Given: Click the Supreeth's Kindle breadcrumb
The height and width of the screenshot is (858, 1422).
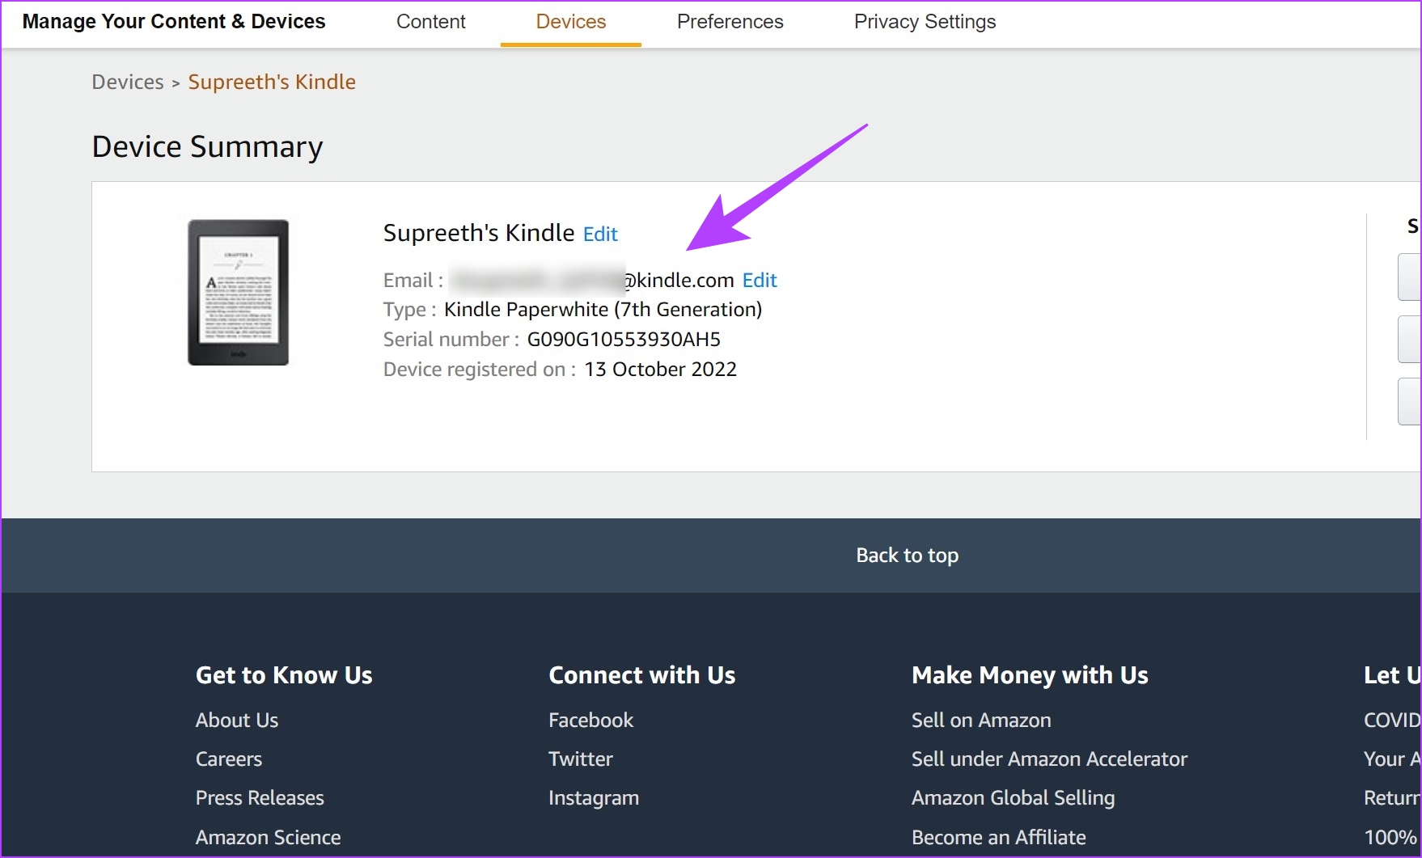Looking at the screenshot, I should point(272,82).
